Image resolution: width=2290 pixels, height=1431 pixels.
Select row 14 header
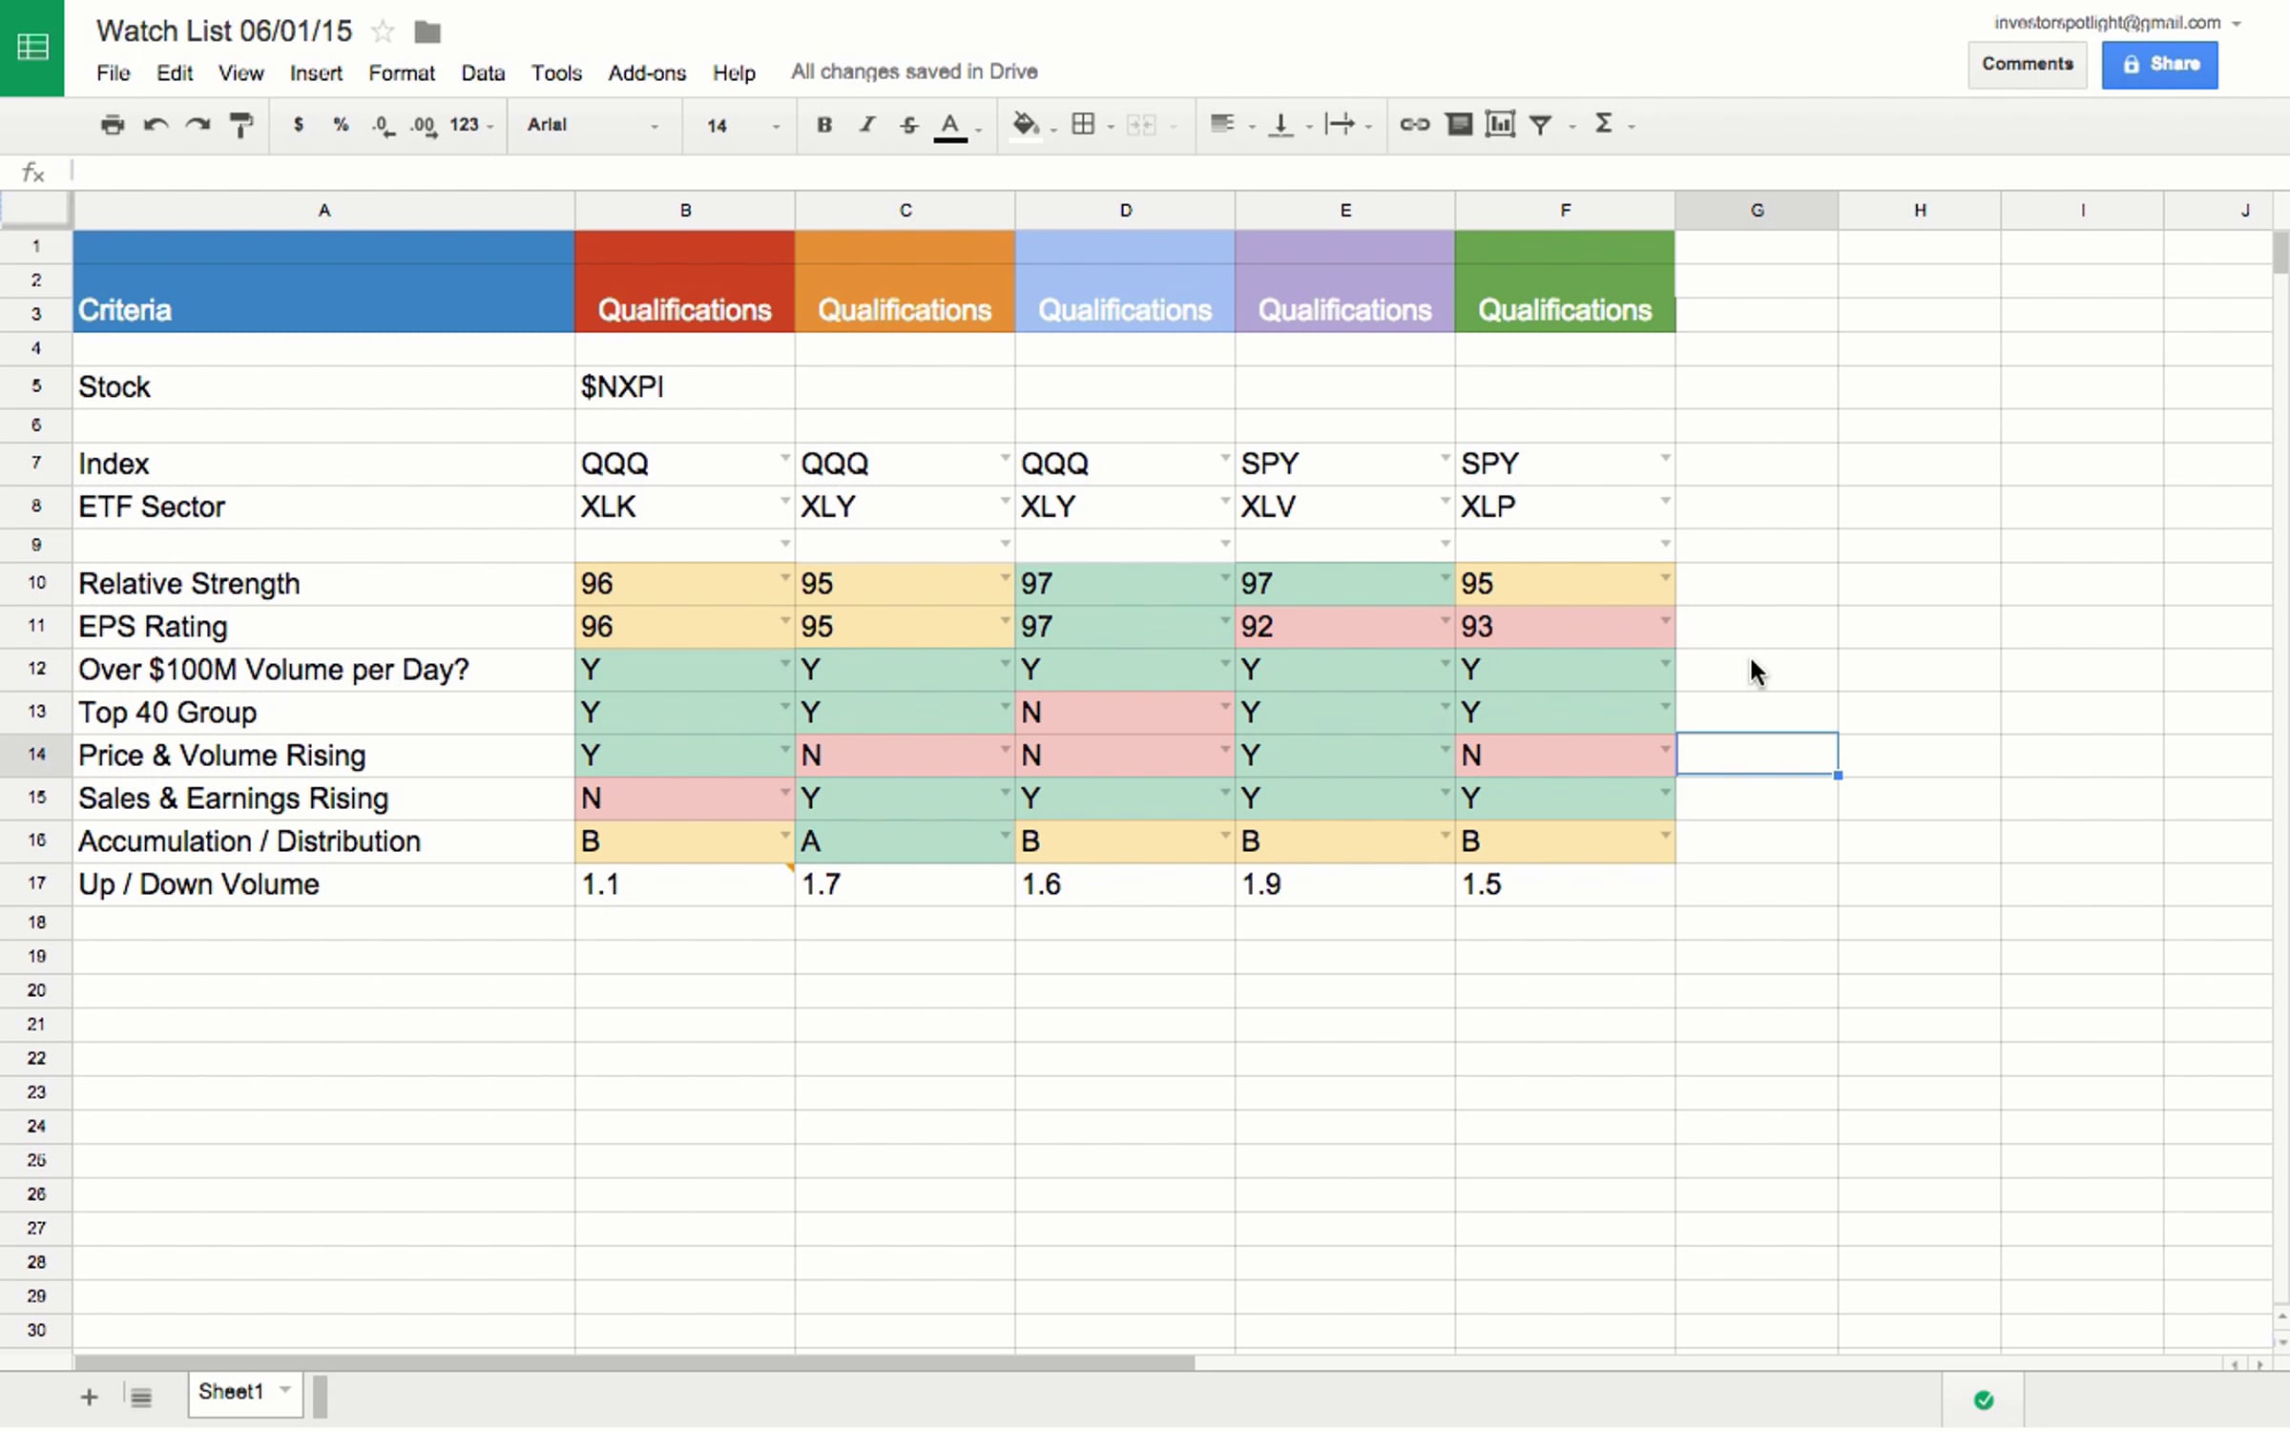pos(36,755)
